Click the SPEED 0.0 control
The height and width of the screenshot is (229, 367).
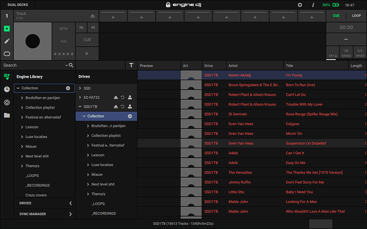coord(360,53)
